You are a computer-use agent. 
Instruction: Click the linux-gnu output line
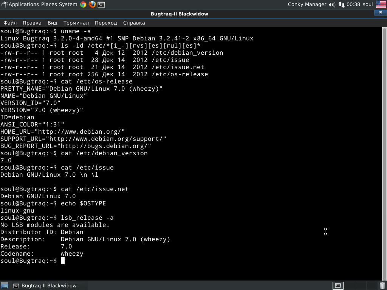click(17, 211)
